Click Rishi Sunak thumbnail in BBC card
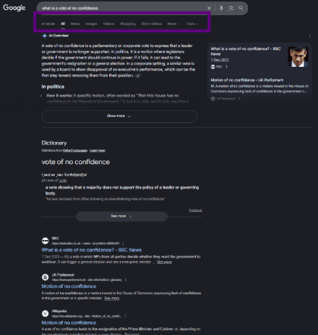The height and width of the screenshot is (335, 318). pos(298,57)
